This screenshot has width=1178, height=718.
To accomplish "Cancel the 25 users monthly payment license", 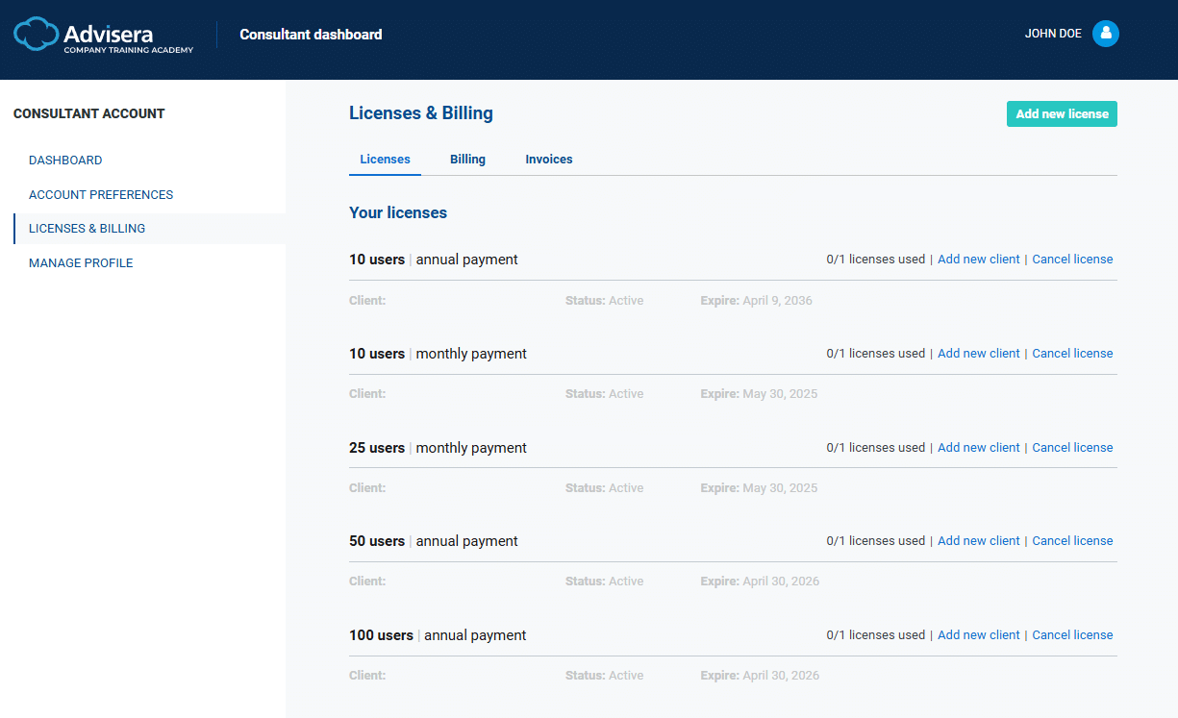I will [x=1072, y=448].
